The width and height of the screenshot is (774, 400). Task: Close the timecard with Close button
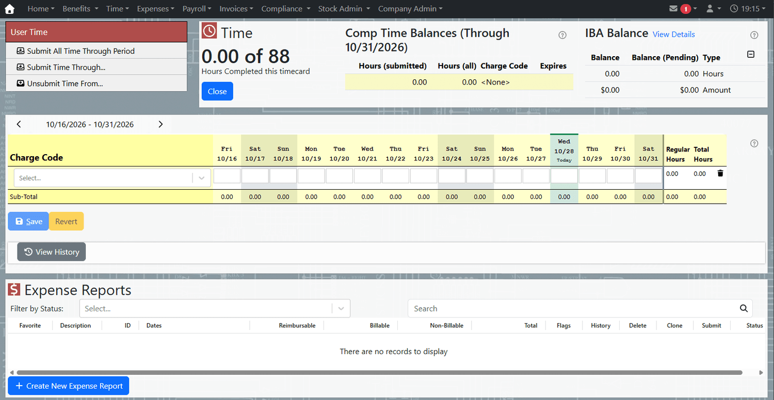tap(217, 91)
